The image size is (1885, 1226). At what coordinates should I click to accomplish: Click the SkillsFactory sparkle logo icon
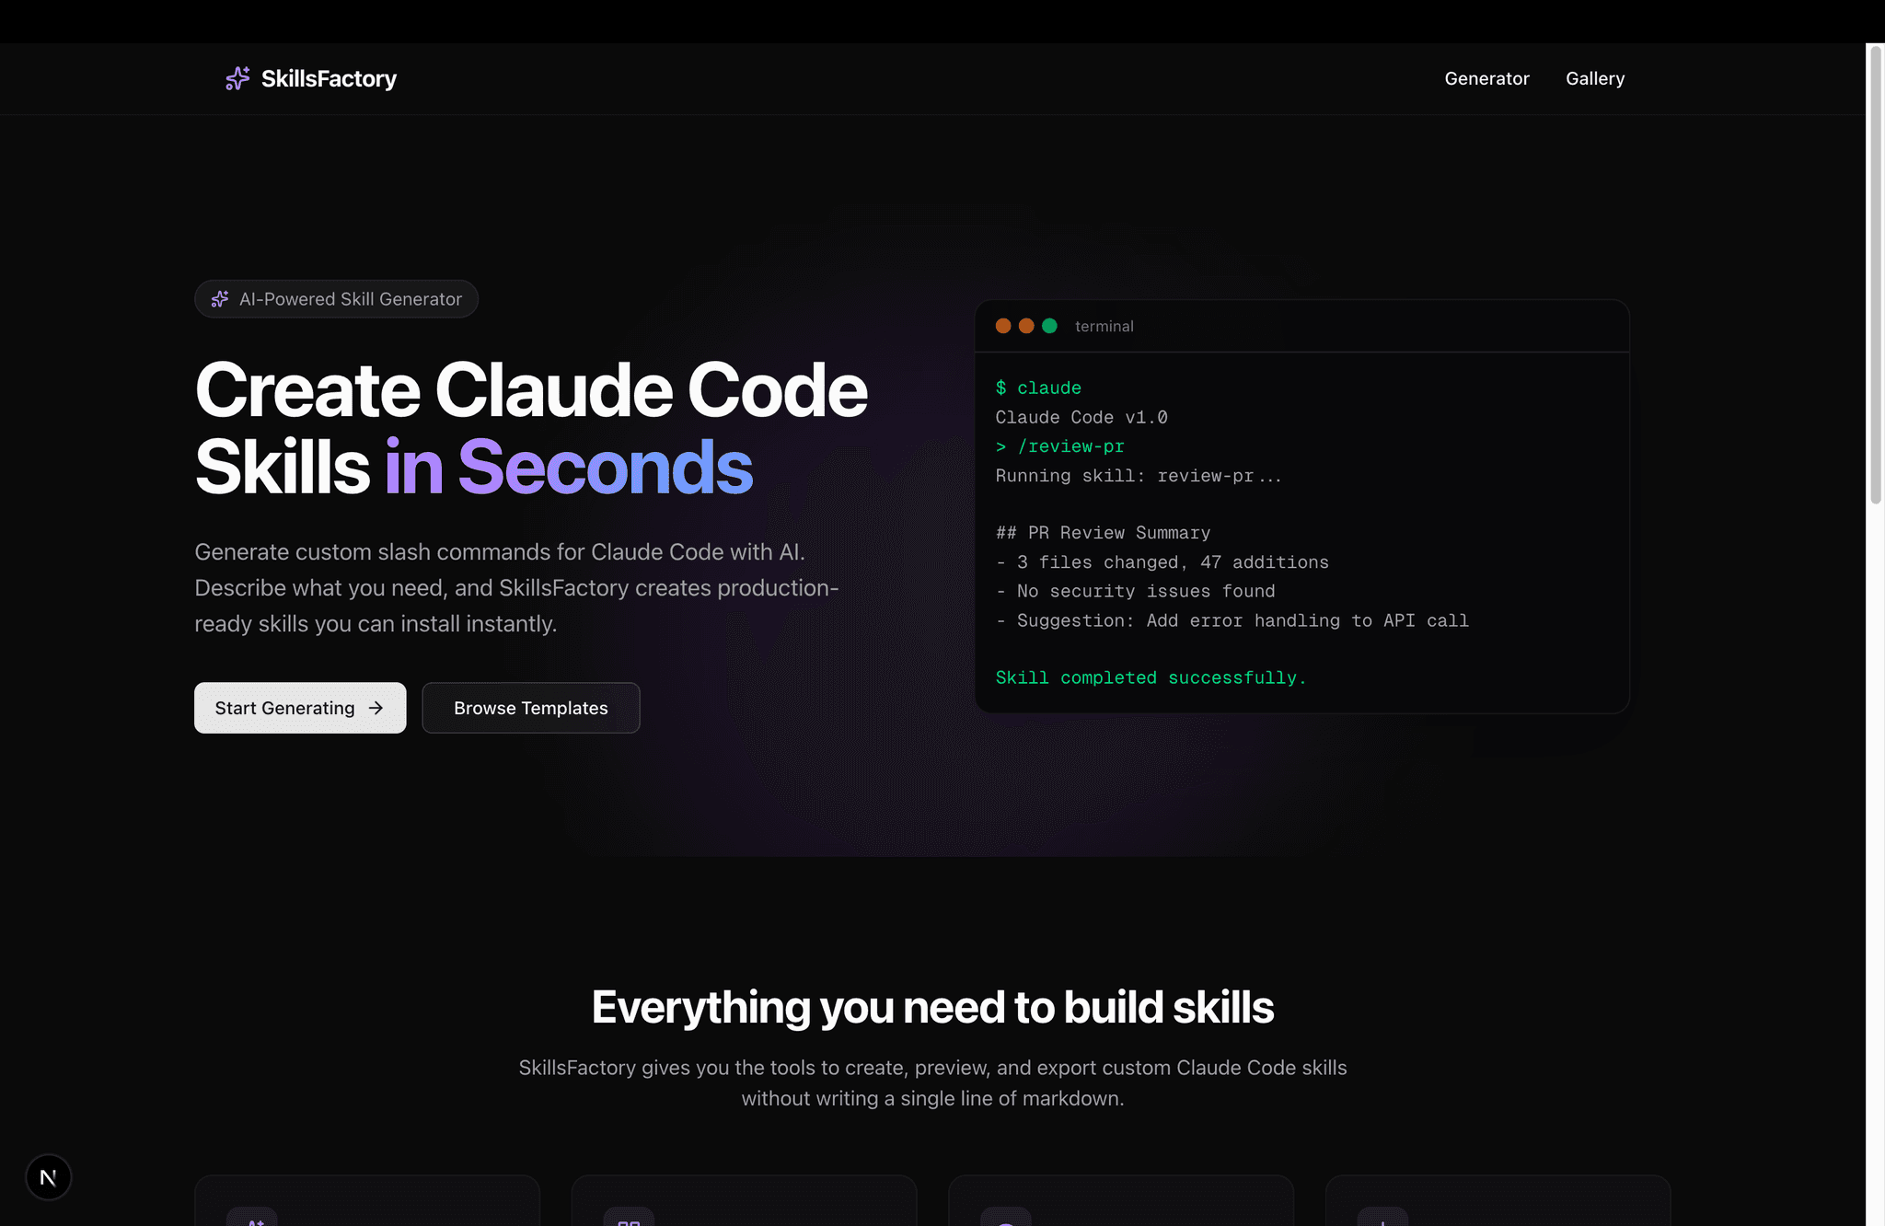(x=237, y=78)
